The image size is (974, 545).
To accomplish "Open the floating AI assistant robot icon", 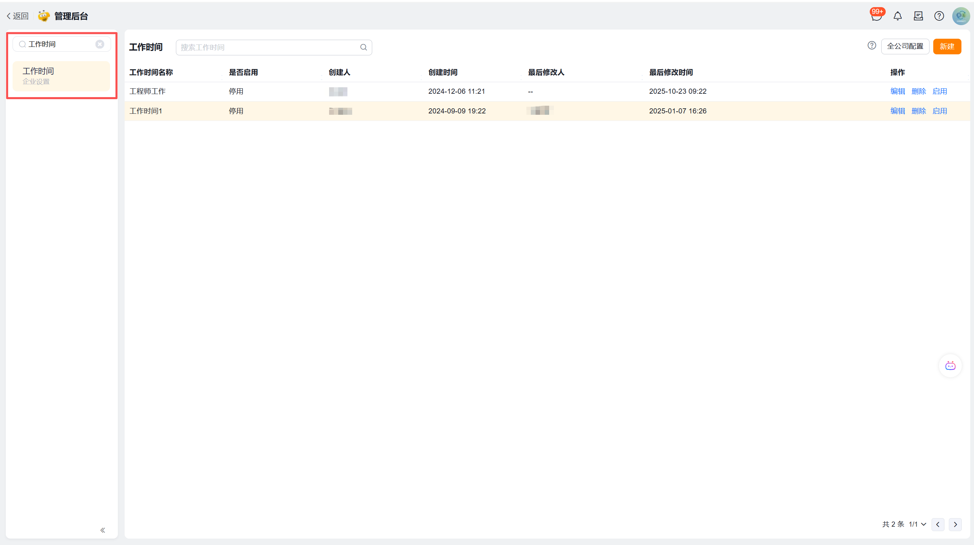I will pyautogui.click(x=950, y=365).
